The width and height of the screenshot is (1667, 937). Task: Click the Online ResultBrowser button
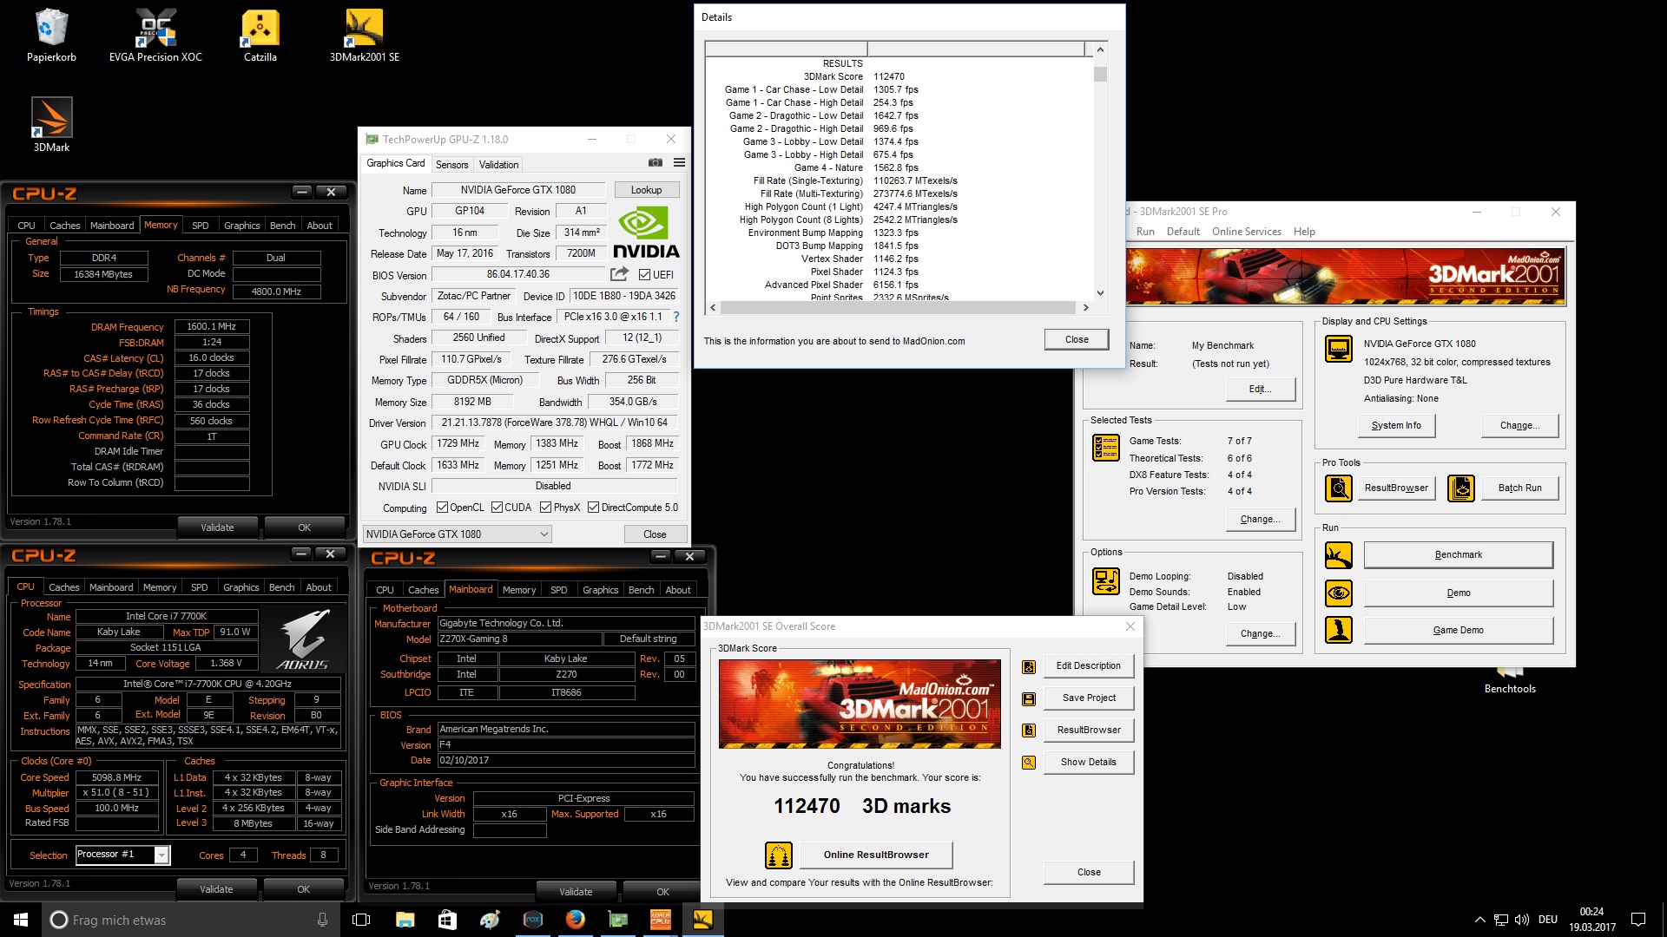pos(876,855)
